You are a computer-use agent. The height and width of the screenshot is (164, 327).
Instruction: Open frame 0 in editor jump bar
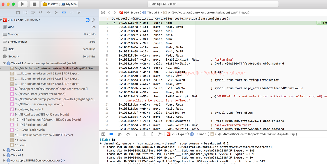[206, 12]
